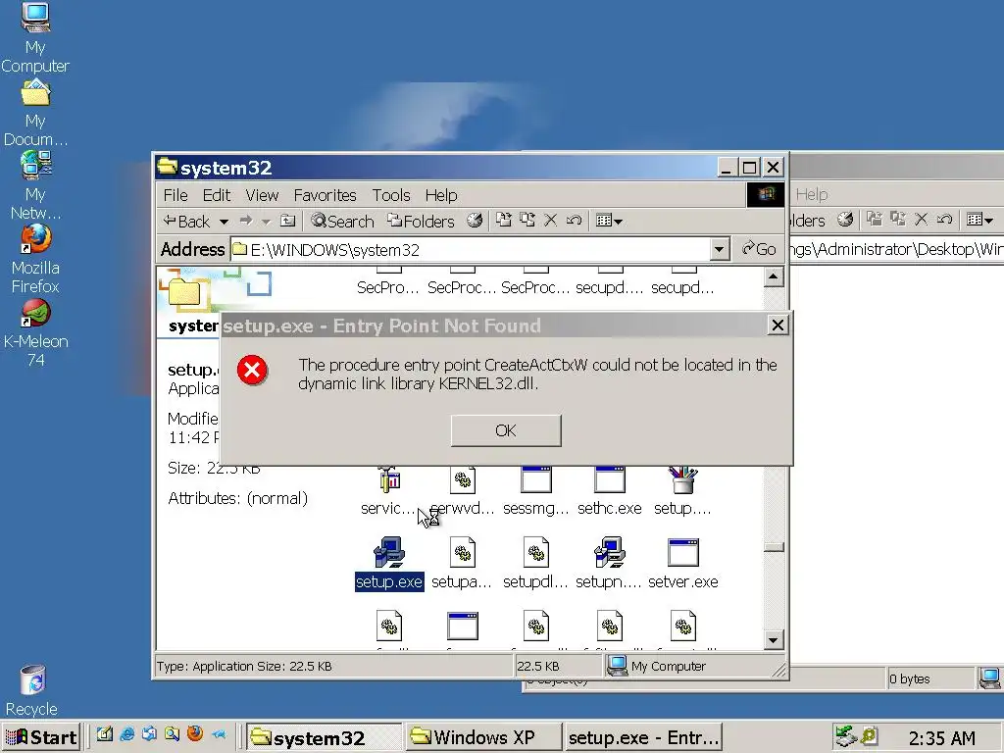
Task: Click the Help menu in the background Windows XP window
Action: (811, 195)
